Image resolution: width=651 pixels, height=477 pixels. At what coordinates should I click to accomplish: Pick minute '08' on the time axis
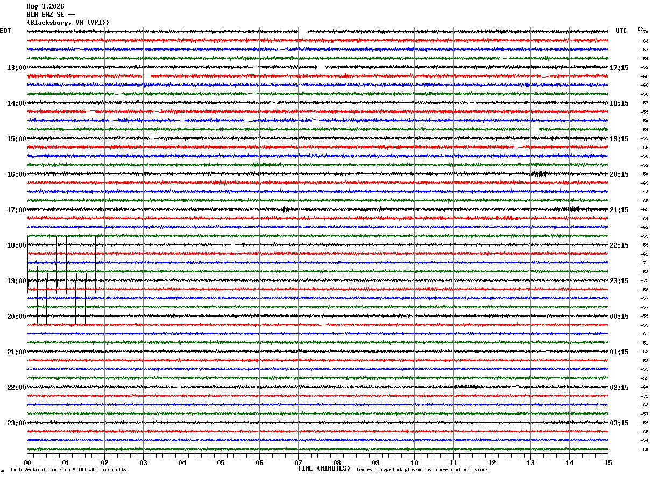point(337,462)
